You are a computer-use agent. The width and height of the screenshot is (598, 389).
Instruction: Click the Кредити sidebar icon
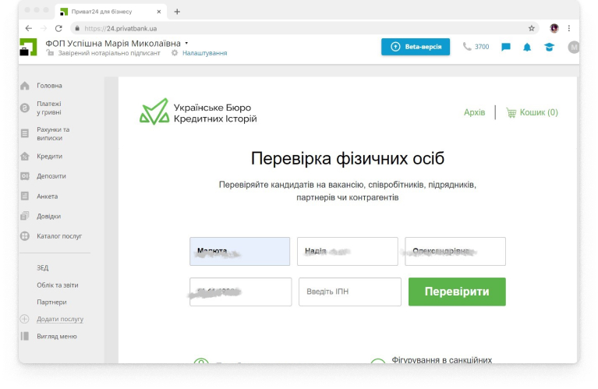[x=25, y=157]
